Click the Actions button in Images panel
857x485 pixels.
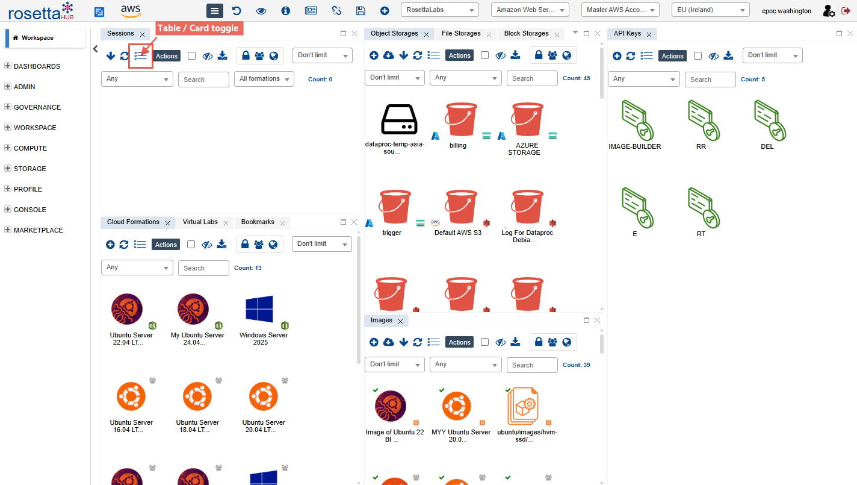coord(459,342)
